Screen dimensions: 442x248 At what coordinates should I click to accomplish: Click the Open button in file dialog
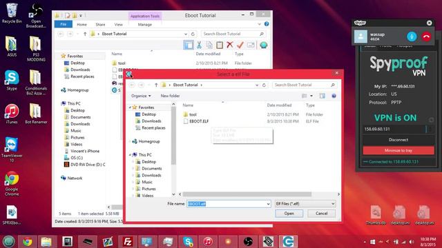(289, 214)
